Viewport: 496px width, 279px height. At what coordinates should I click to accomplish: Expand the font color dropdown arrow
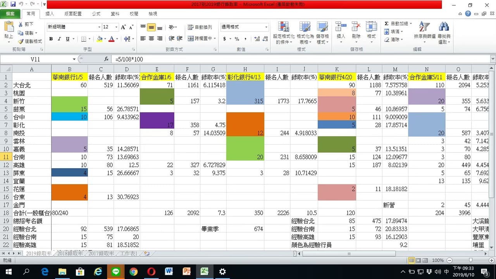pyautogui.click(x=117, y=39)
